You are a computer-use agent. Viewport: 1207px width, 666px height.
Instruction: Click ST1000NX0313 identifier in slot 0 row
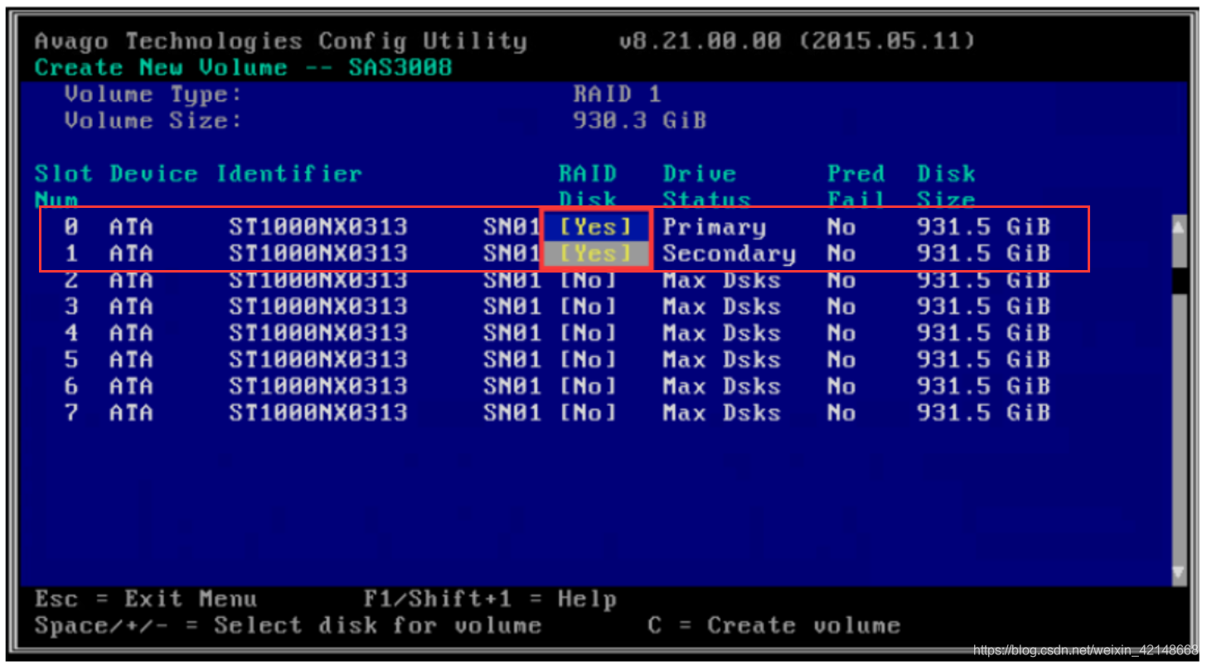coord(318,226)
